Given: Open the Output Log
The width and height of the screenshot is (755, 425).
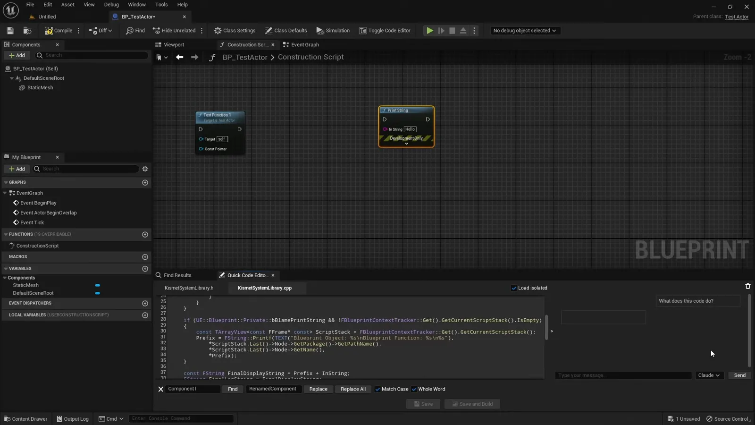Looking at the screenshot, I should pyautogui.click(x=73, y=419).
